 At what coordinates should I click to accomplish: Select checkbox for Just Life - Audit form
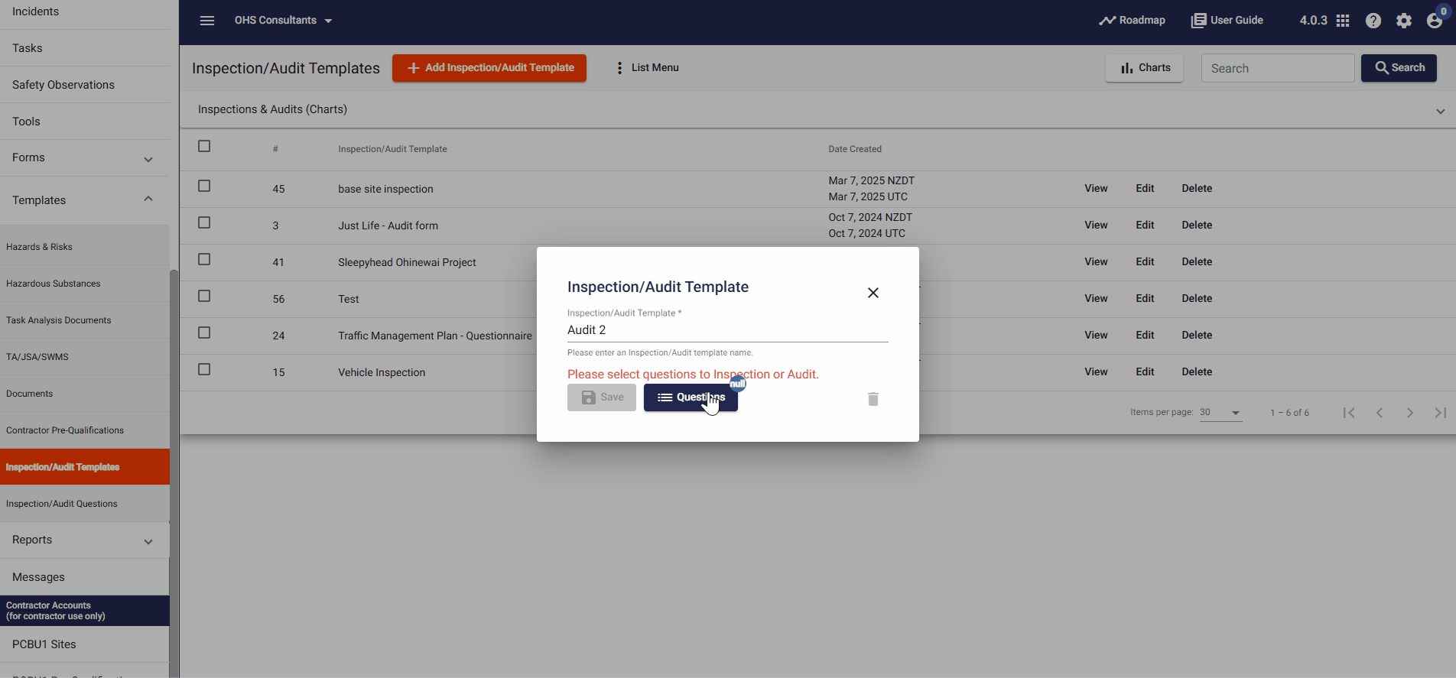pos(204,222)
